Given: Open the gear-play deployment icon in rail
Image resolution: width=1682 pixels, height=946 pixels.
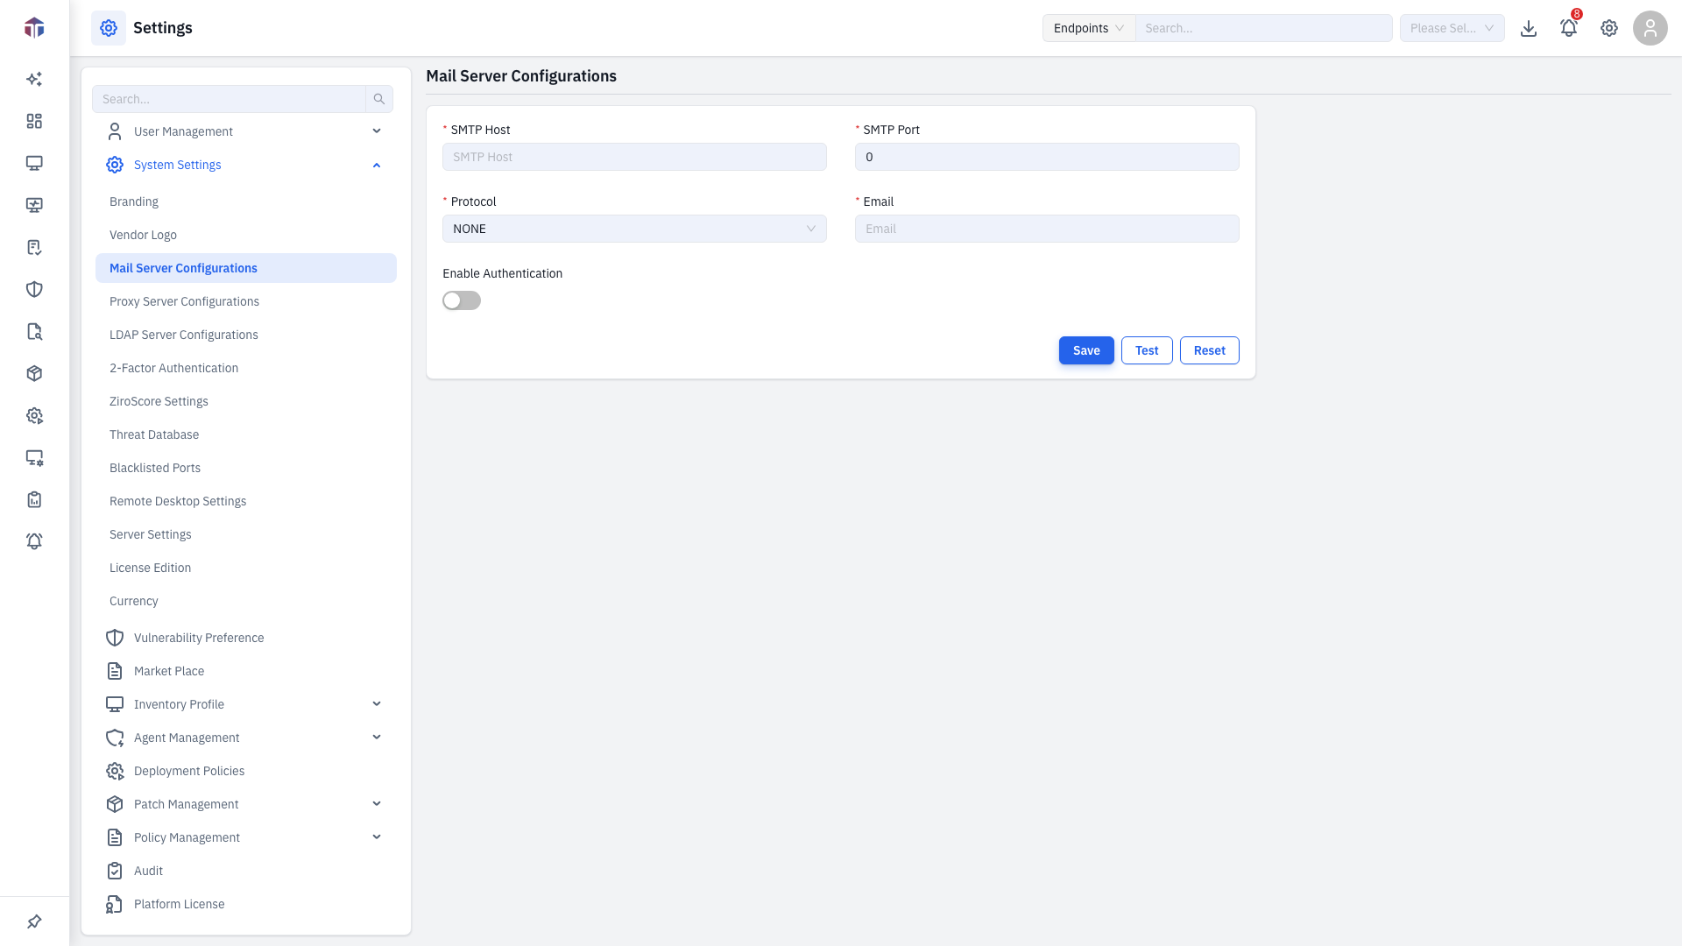Looking at the screenshot, I should 34,415.
